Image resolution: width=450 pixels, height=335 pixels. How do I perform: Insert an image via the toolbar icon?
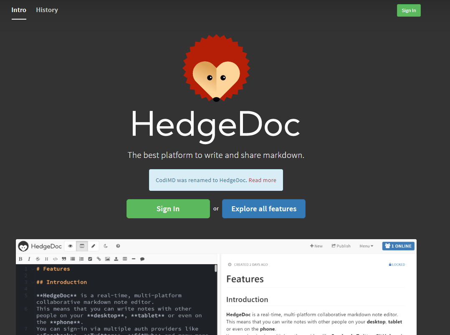(107, 259)
